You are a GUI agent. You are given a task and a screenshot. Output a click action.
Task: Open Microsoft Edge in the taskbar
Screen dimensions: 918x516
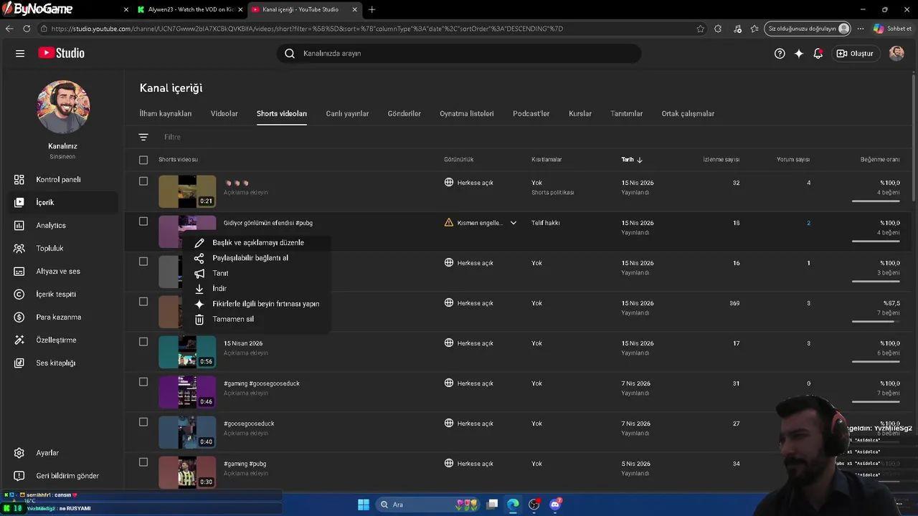point(513,505)
